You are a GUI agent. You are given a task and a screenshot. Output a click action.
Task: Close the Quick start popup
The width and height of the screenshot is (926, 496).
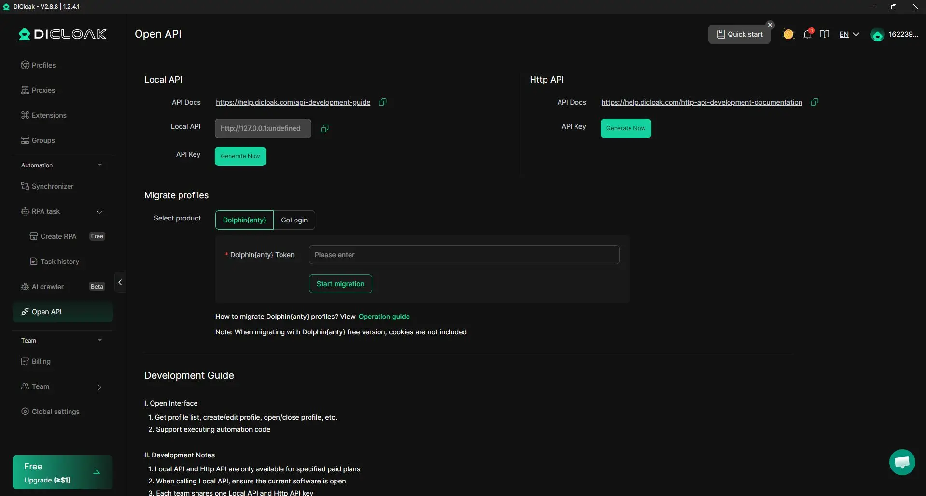click(x=770, y=25)
